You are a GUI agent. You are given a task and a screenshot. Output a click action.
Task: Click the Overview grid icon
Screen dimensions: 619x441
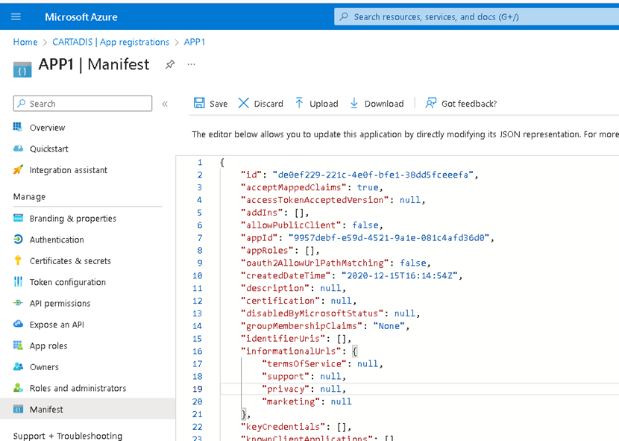18,127
